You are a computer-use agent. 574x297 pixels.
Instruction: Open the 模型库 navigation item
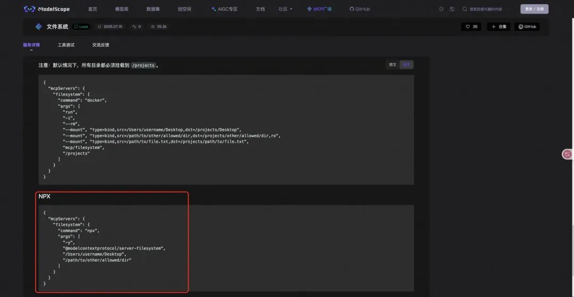click(122, 9)
